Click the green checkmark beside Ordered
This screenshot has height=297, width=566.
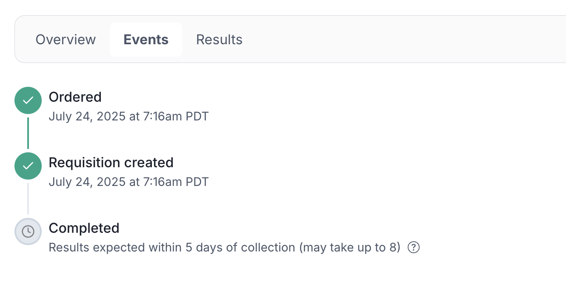[x=28, y=100]
